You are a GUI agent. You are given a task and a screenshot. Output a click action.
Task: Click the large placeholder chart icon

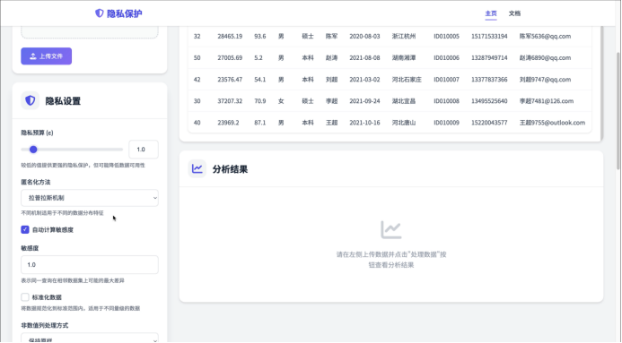point(391,229)
